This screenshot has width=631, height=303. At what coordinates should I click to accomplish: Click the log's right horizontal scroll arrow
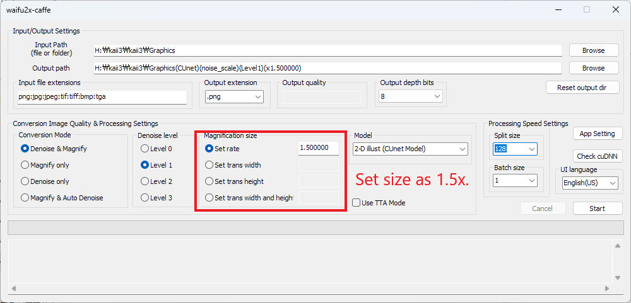608,288
